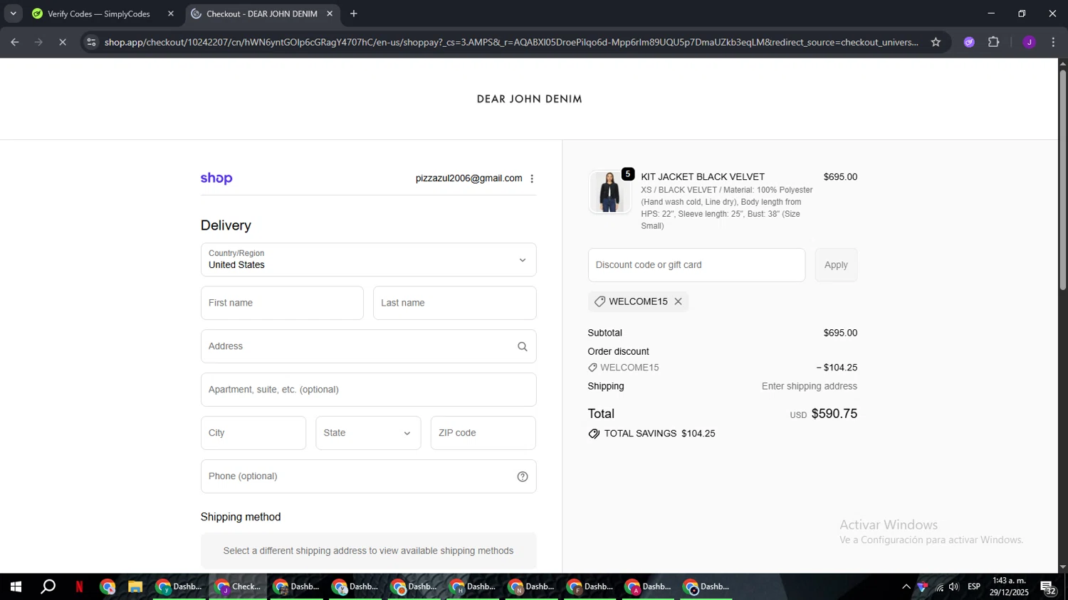Switch to the Verify Codes — SimplyCodes tab
The height and width of the screenshot is (600, 1068).
(103, 14)
